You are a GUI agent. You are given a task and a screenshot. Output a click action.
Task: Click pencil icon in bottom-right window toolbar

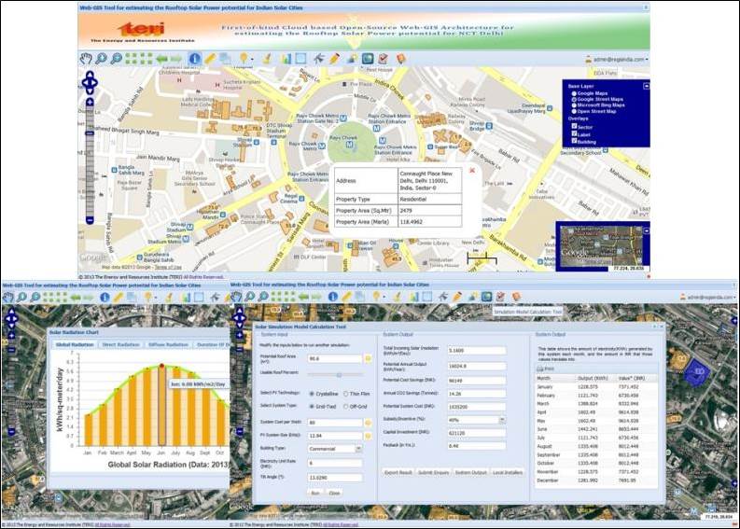(456, 297)
